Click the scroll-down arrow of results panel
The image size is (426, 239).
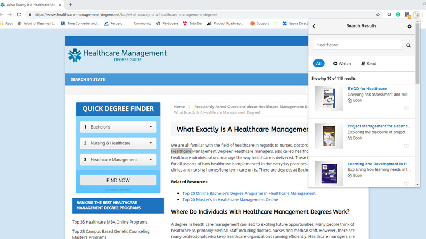pyautogui.click(x=417, y=184)
